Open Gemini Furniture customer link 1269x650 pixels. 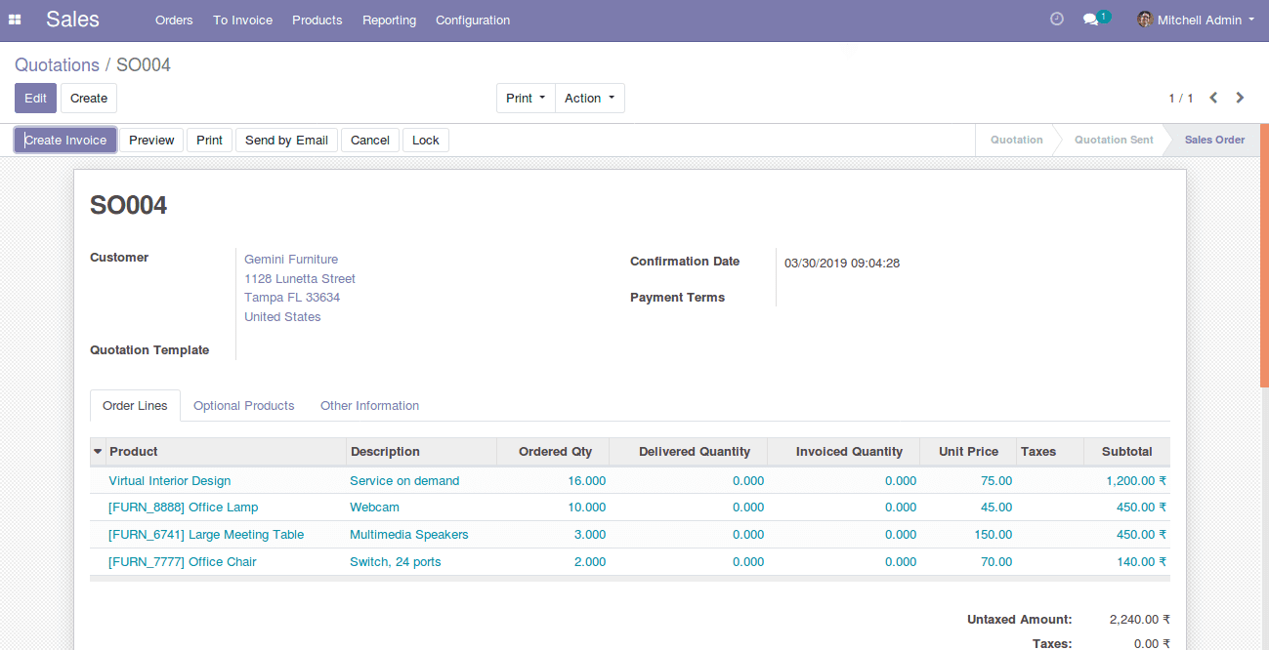point(291,260)
